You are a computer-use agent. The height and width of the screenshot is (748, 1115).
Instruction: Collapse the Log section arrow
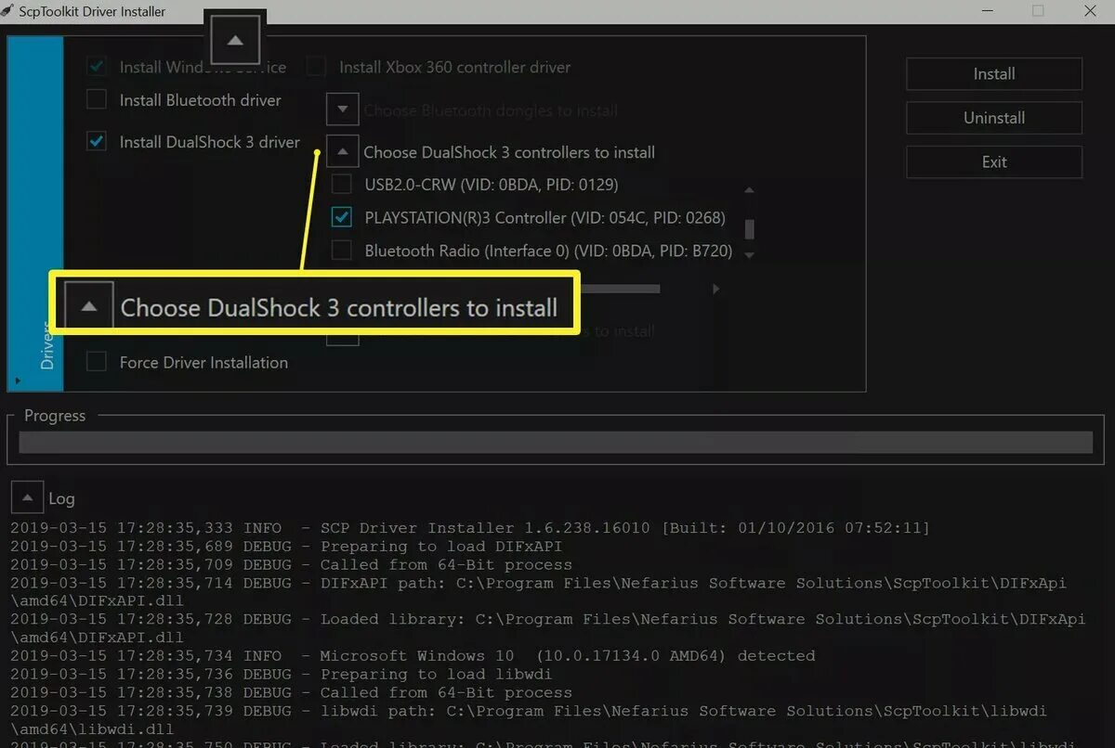pyautogui.click(x=27, y=497)
